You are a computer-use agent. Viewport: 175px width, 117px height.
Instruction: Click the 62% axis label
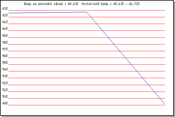coord(5,15)
